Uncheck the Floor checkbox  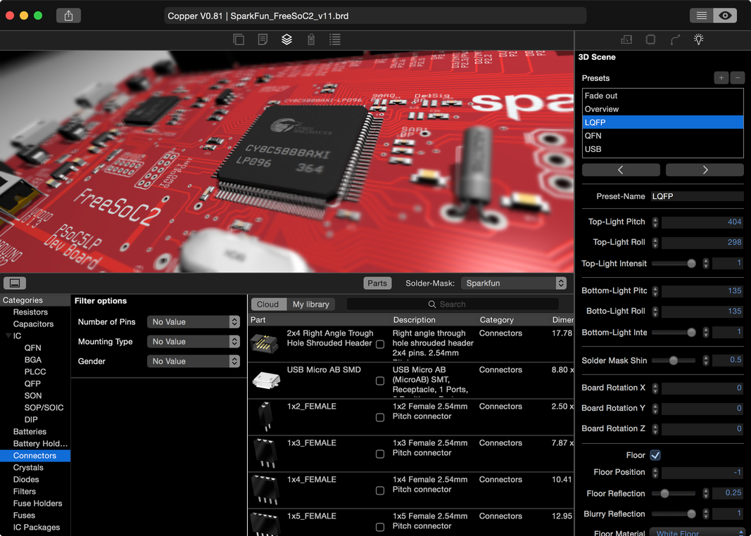pyautogui.click(x=655, y=455)
